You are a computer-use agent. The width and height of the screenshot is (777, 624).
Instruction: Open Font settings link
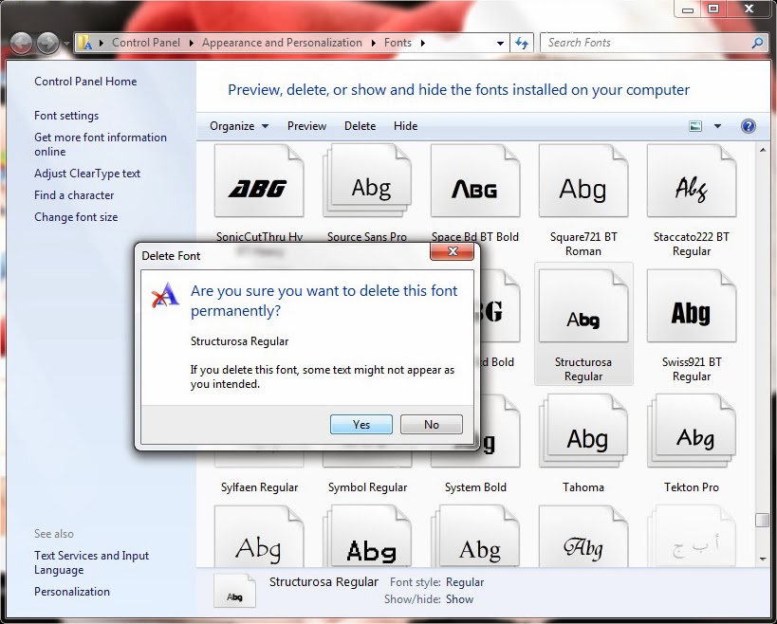click(66, 116)
